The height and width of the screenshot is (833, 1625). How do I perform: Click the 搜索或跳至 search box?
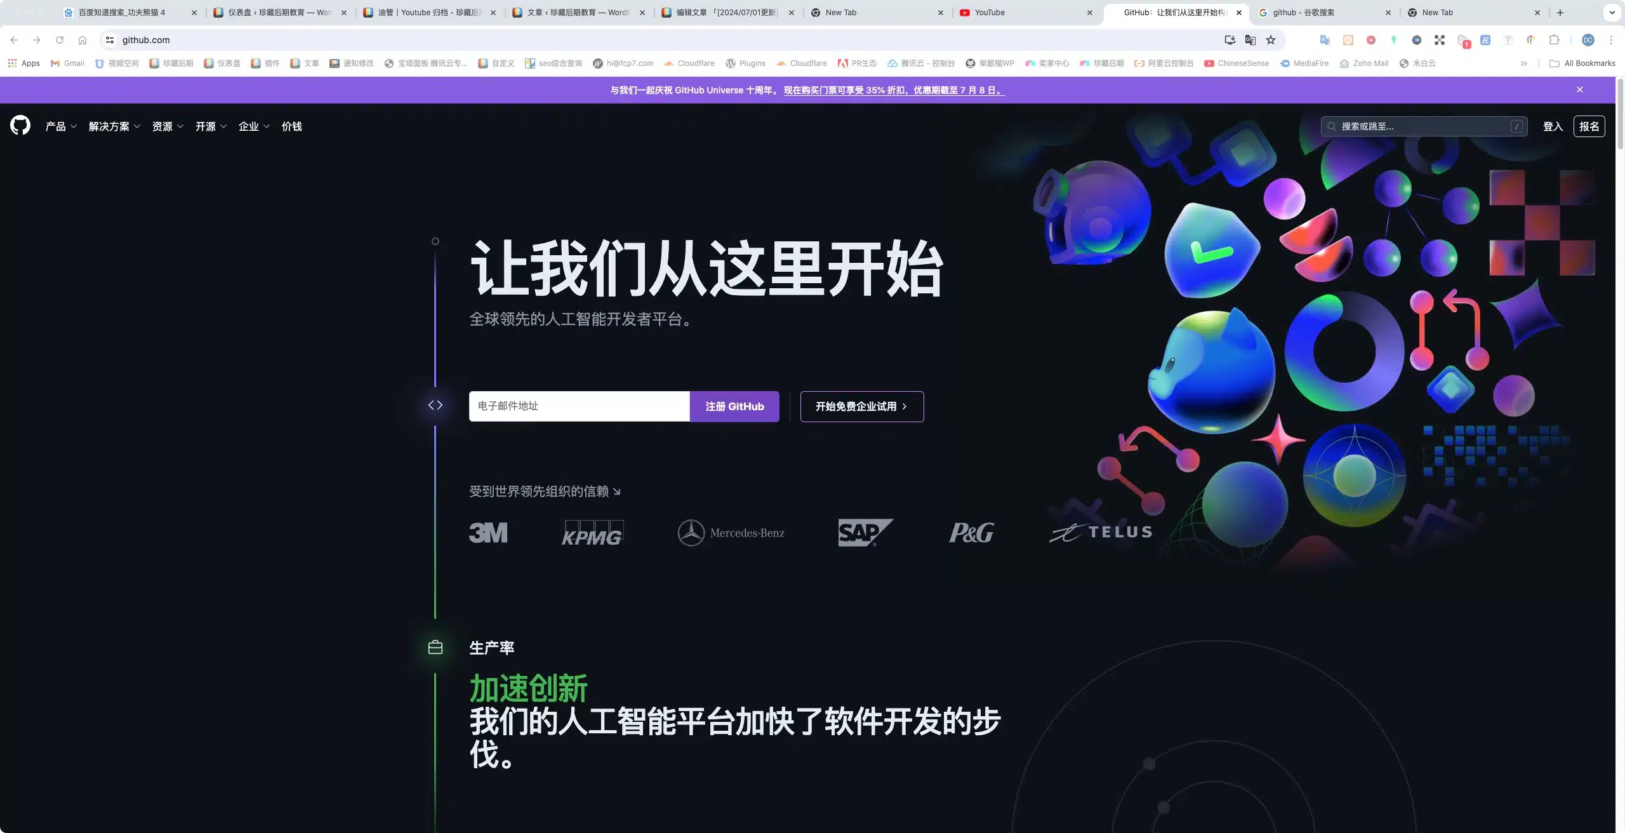[x=1425, y=126]
